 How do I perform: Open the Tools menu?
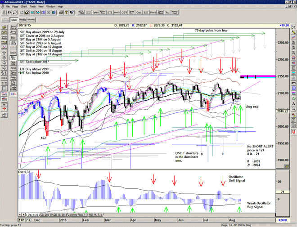pos(32,7)
